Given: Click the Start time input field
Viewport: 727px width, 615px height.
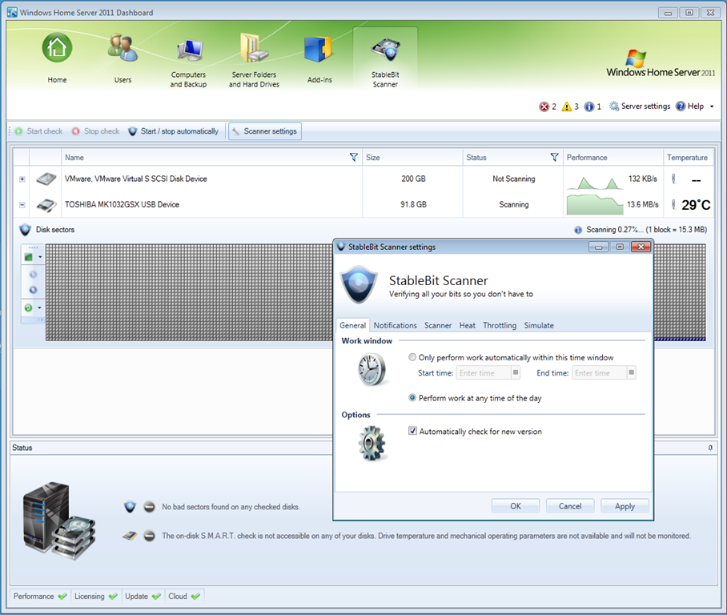Looking at the screenshot, I should (x=483, y=373).
